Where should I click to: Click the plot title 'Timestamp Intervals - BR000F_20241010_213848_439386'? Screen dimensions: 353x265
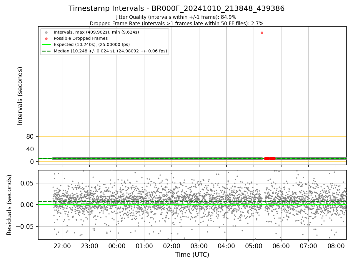coord(176,9)
